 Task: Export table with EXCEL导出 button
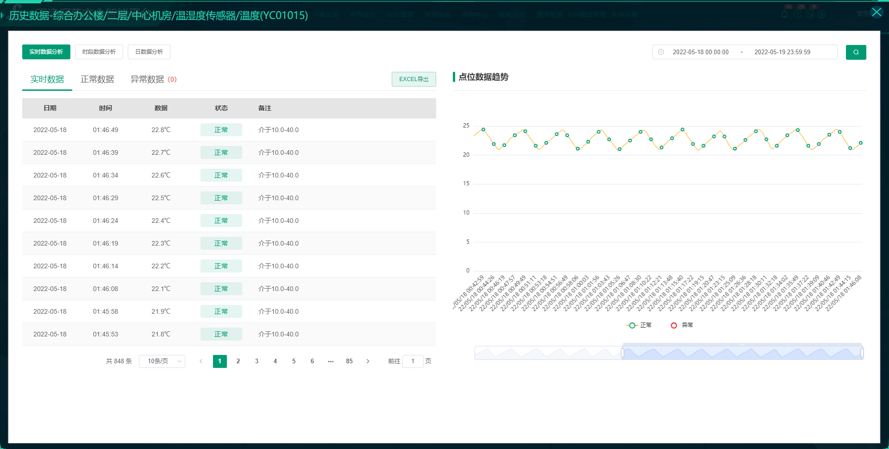click(x=414, y=79)
